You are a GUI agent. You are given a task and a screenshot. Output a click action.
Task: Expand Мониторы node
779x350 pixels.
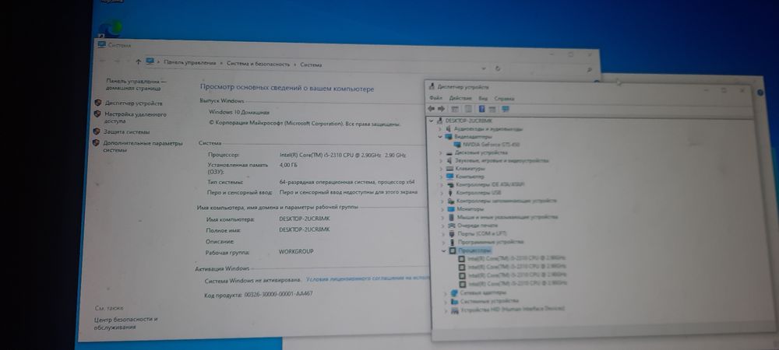(x=442, y=208)
